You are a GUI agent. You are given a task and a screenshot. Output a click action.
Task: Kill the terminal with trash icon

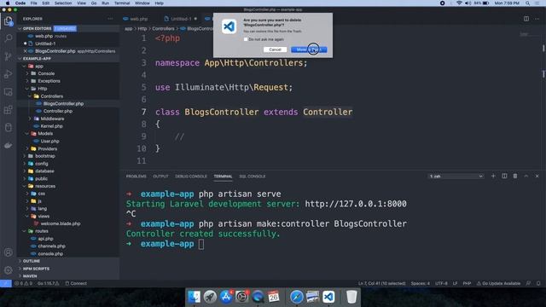point(515,177)
